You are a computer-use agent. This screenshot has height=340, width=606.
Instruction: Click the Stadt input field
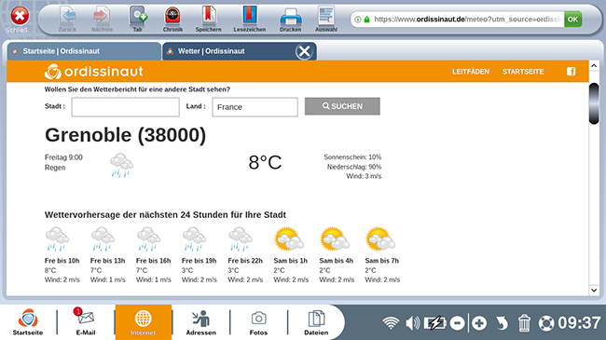(x=125, y=107)
